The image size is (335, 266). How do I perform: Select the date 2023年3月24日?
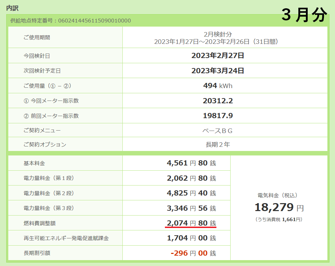click(x=218, y=71)
